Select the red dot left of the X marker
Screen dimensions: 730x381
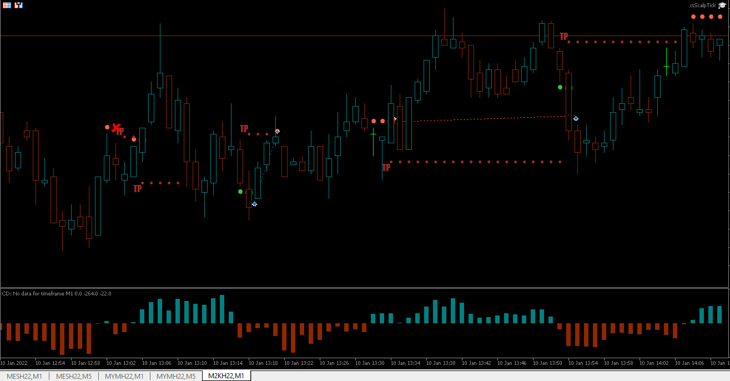pyautogui.click(x=107, y=127)
